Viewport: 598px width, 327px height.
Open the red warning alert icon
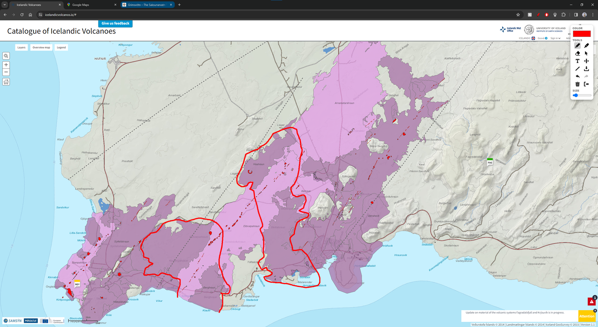[x=591, y=302]
